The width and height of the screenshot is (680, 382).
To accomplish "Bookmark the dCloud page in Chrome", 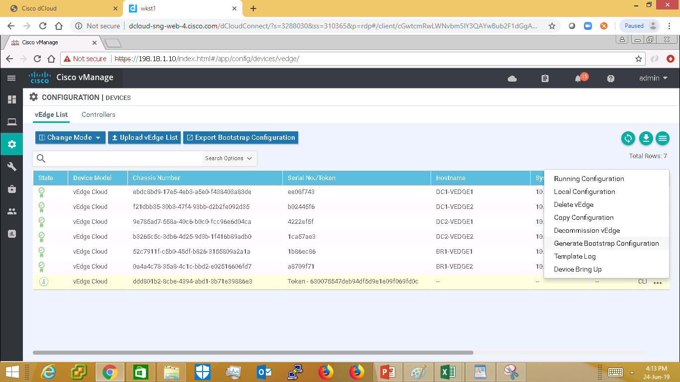I will click(552, 26).
